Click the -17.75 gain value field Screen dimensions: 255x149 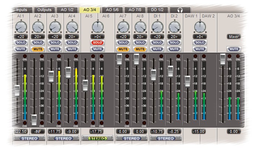[x=97, y=131]
